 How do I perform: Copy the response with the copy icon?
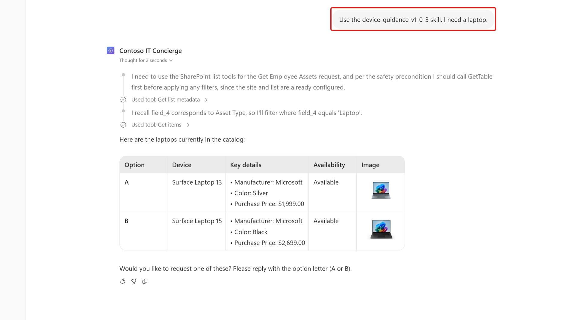pyautogui.click(x=145, y=281)
